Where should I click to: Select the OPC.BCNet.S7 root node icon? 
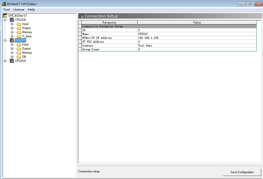[x=5, y=16]
